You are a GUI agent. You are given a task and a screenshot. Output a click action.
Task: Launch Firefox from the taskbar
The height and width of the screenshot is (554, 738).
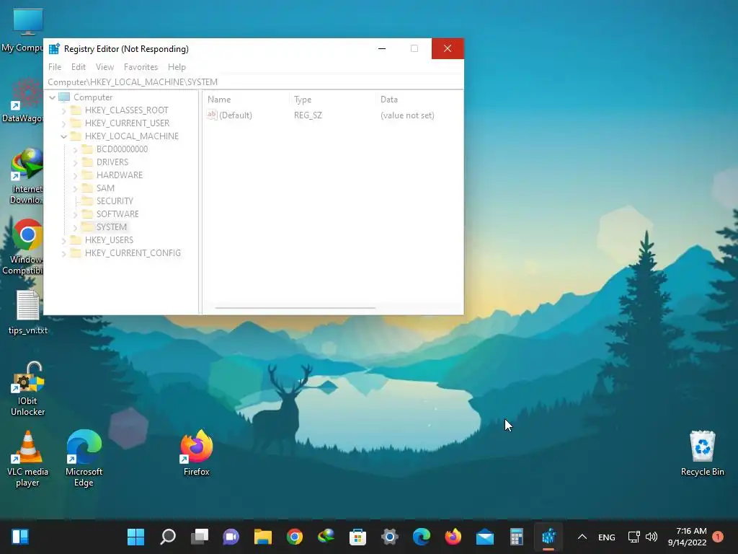[x=453, y=537]
